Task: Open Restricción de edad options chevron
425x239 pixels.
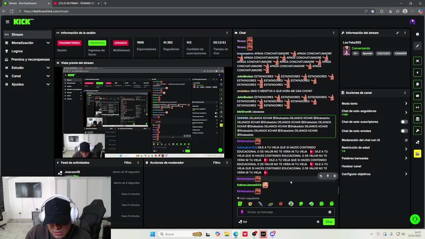Action: click(406, 149)
